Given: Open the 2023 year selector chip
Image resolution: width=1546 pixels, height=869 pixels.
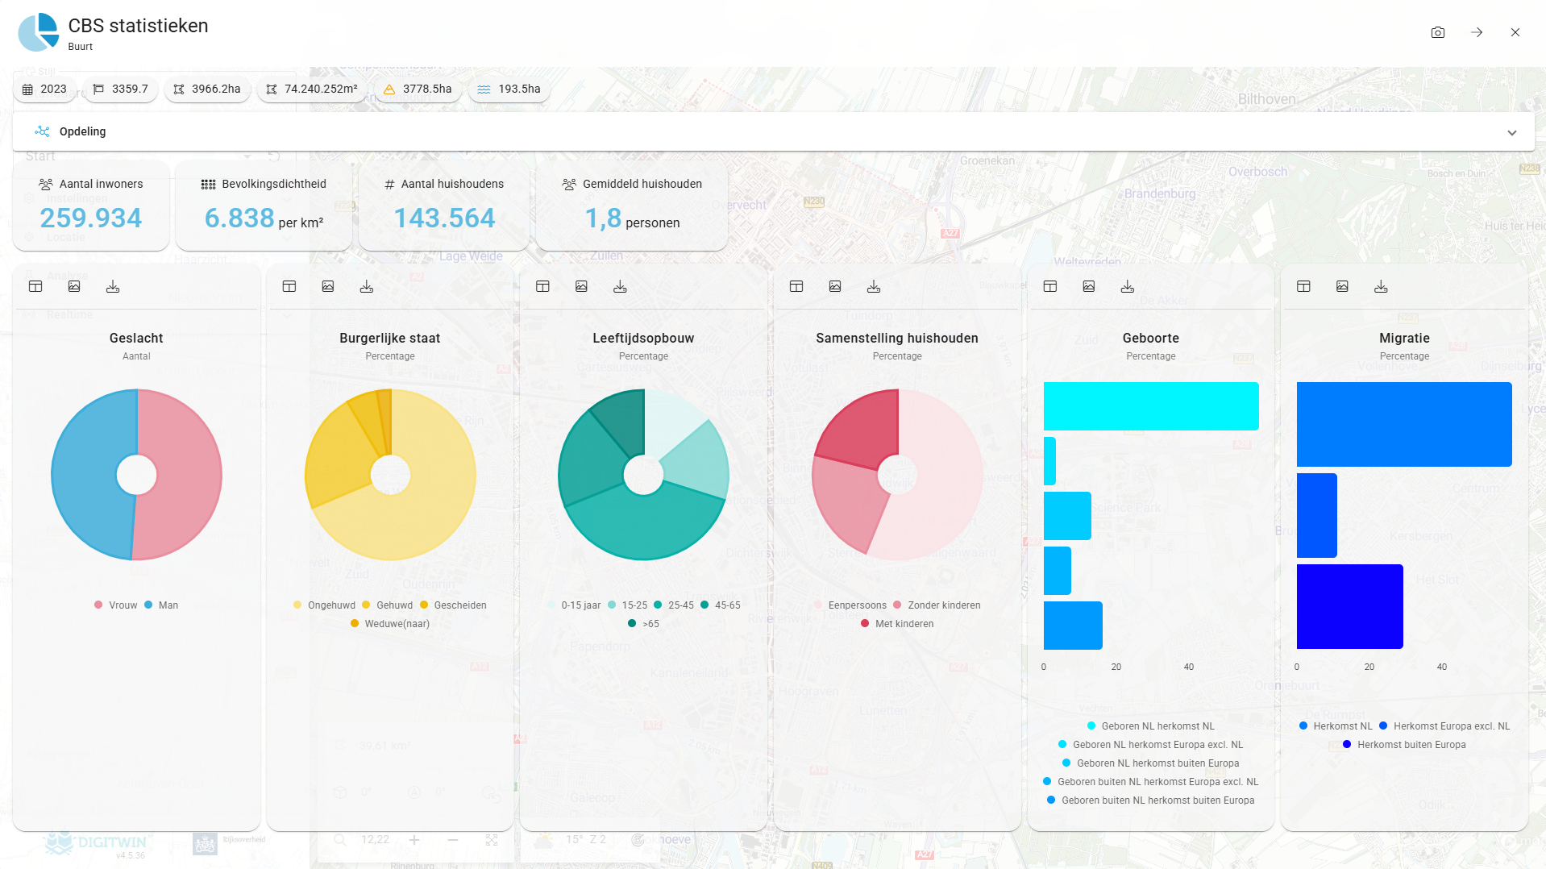Looking at the screenshot, I should tap(45, 89).
